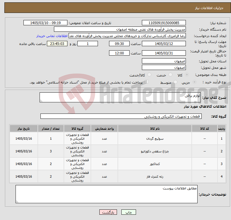Viewport: 231px width, 220px height.
Task: Click the deadline time field 09:30
Action: (x=119, y=44)
